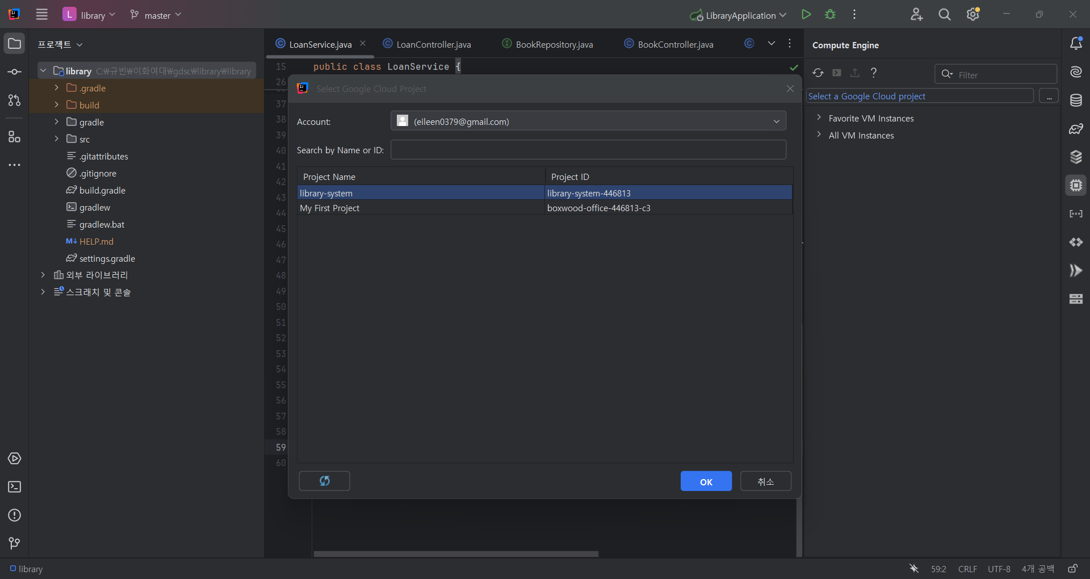Screen dimensions: 1090x579
Task: Open .gitignore in project tree
Action: coord(98,173)
